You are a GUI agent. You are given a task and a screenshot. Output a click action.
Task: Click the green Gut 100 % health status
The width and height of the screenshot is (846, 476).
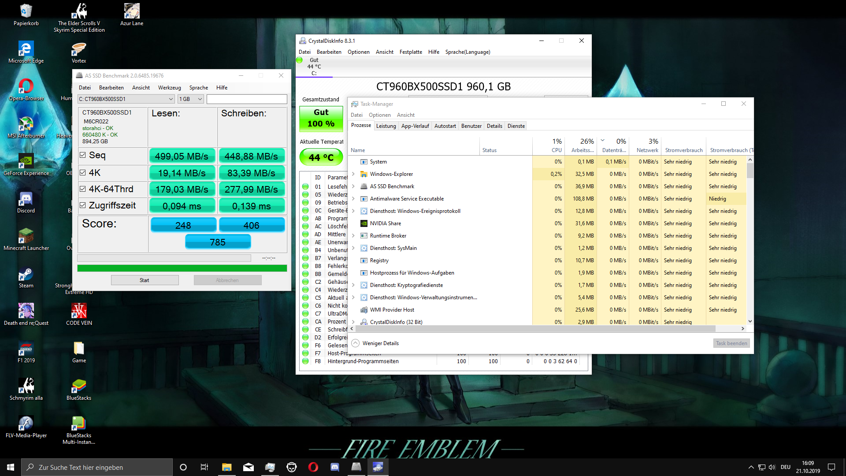[321, 118]
